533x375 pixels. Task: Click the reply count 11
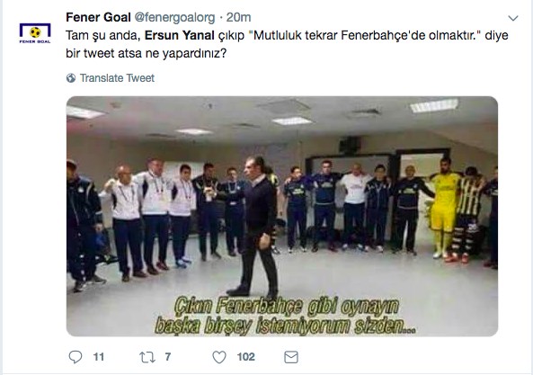coord(99,357)
